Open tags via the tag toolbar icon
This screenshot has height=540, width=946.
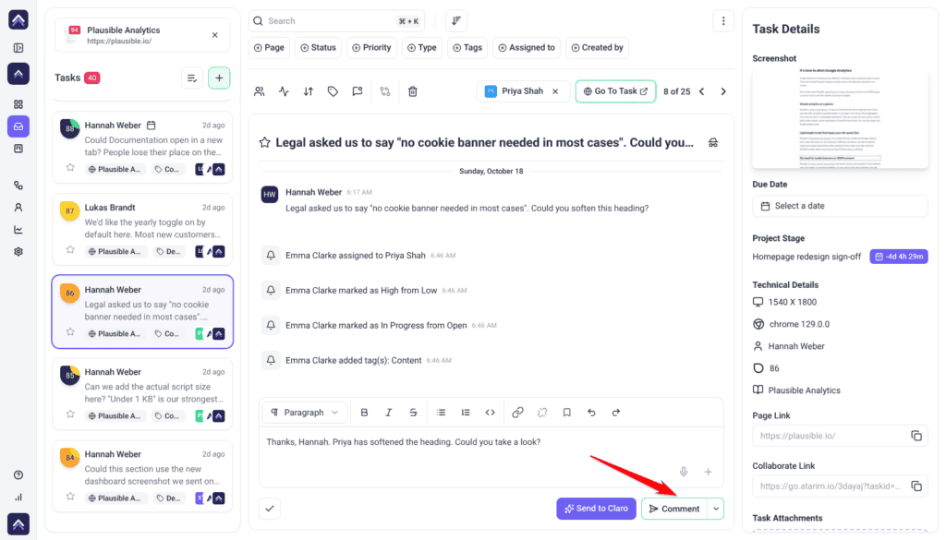[x=333, y=91]
